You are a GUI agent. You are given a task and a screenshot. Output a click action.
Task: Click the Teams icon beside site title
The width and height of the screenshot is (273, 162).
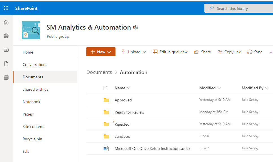point(136,27)
